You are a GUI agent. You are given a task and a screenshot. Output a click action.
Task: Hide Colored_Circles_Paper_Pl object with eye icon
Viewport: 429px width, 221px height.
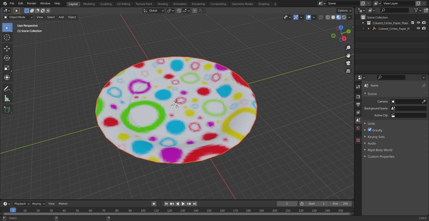[x=418, y=29]
